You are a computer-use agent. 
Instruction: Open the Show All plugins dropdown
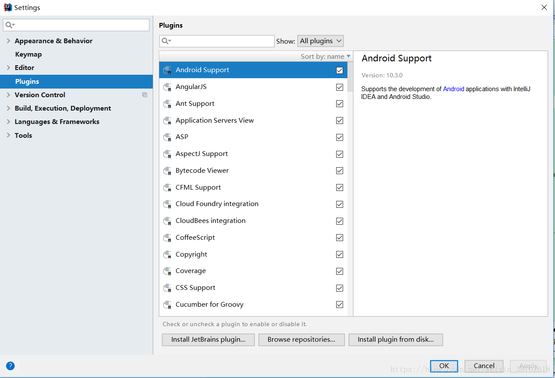tap(320, 41)
